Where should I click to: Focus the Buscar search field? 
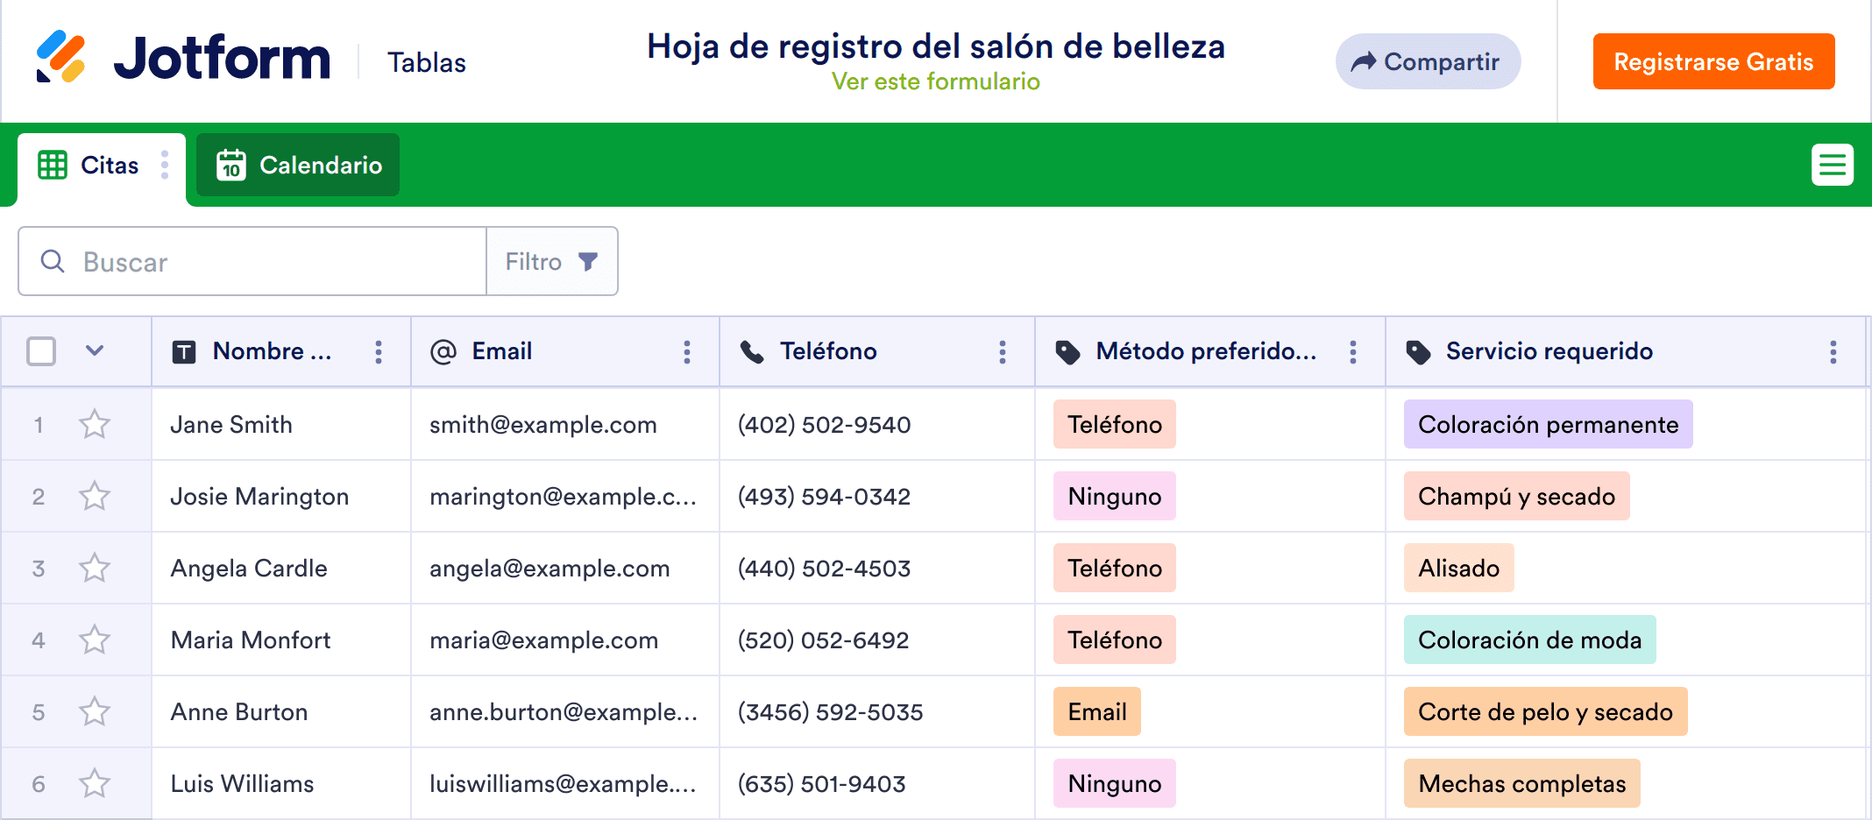pos(263,262)
